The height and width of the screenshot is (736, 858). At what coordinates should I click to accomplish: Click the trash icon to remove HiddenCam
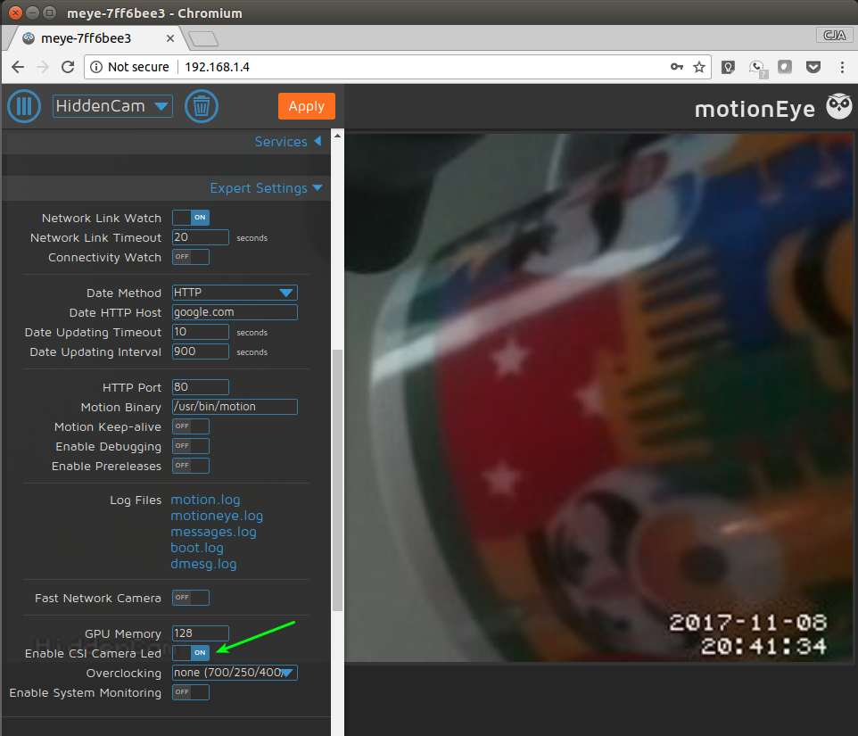[201, 106]
